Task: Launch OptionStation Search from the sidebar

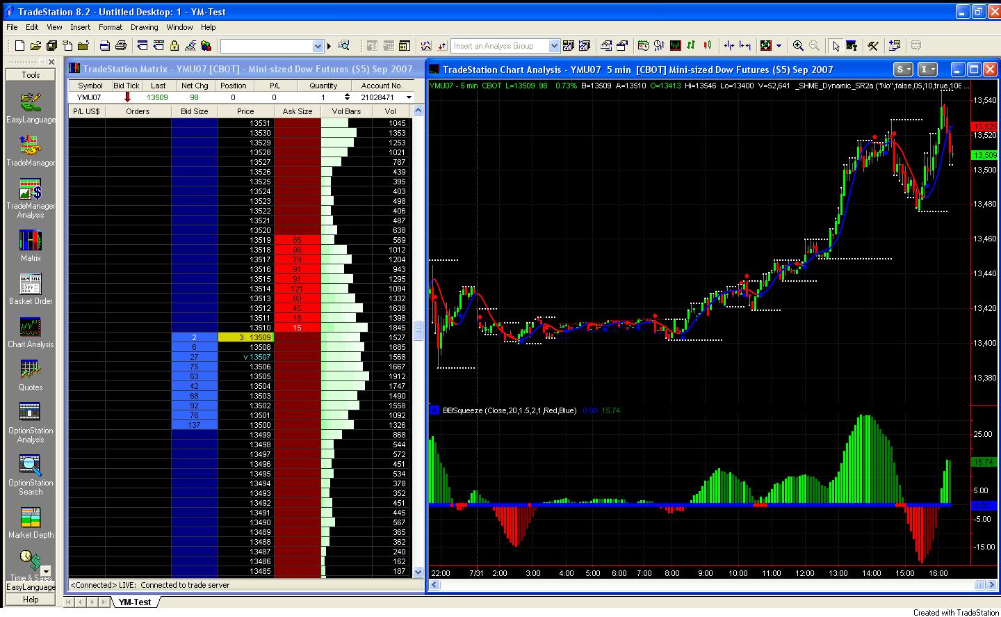Action: (31, 474)
